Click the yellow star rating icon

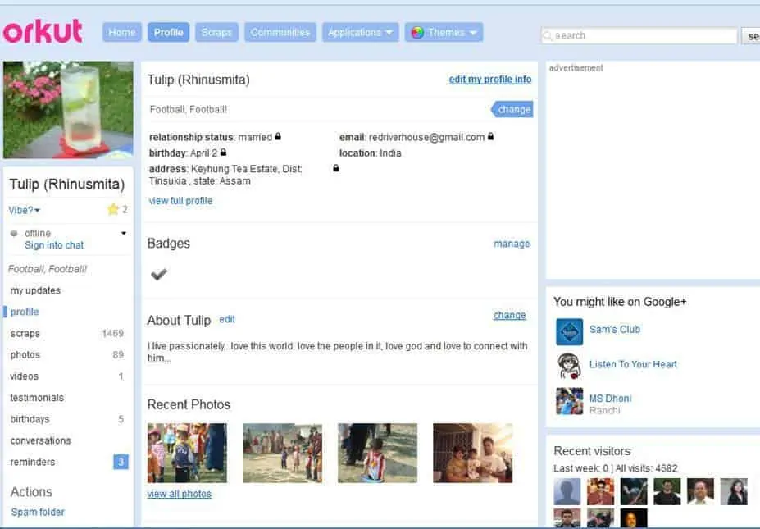click(113, 210)
